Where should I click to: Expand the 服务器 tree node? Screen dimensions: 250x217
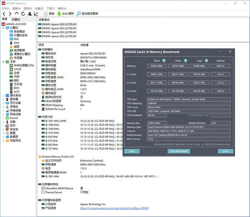(x=3, y=99)
